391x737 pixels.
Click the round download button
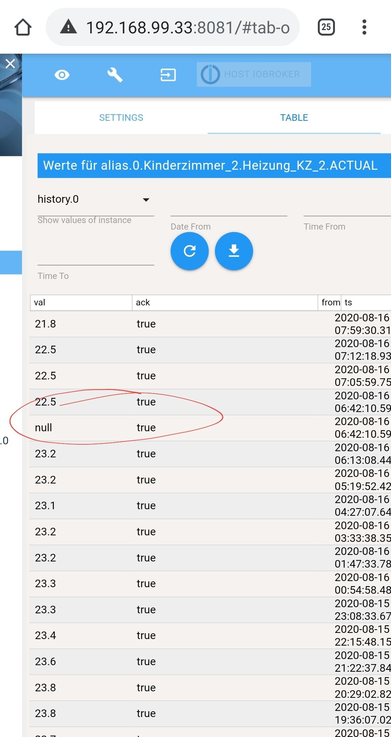click(x=234, y=251)
